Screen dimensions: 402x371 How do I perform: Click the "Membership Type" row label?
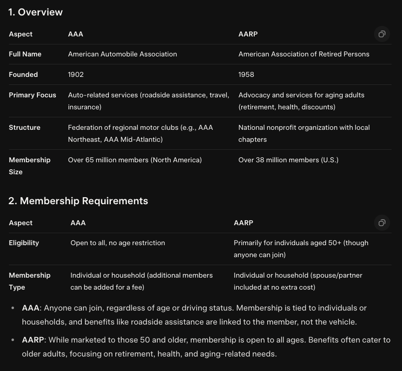tap(29, 281)
